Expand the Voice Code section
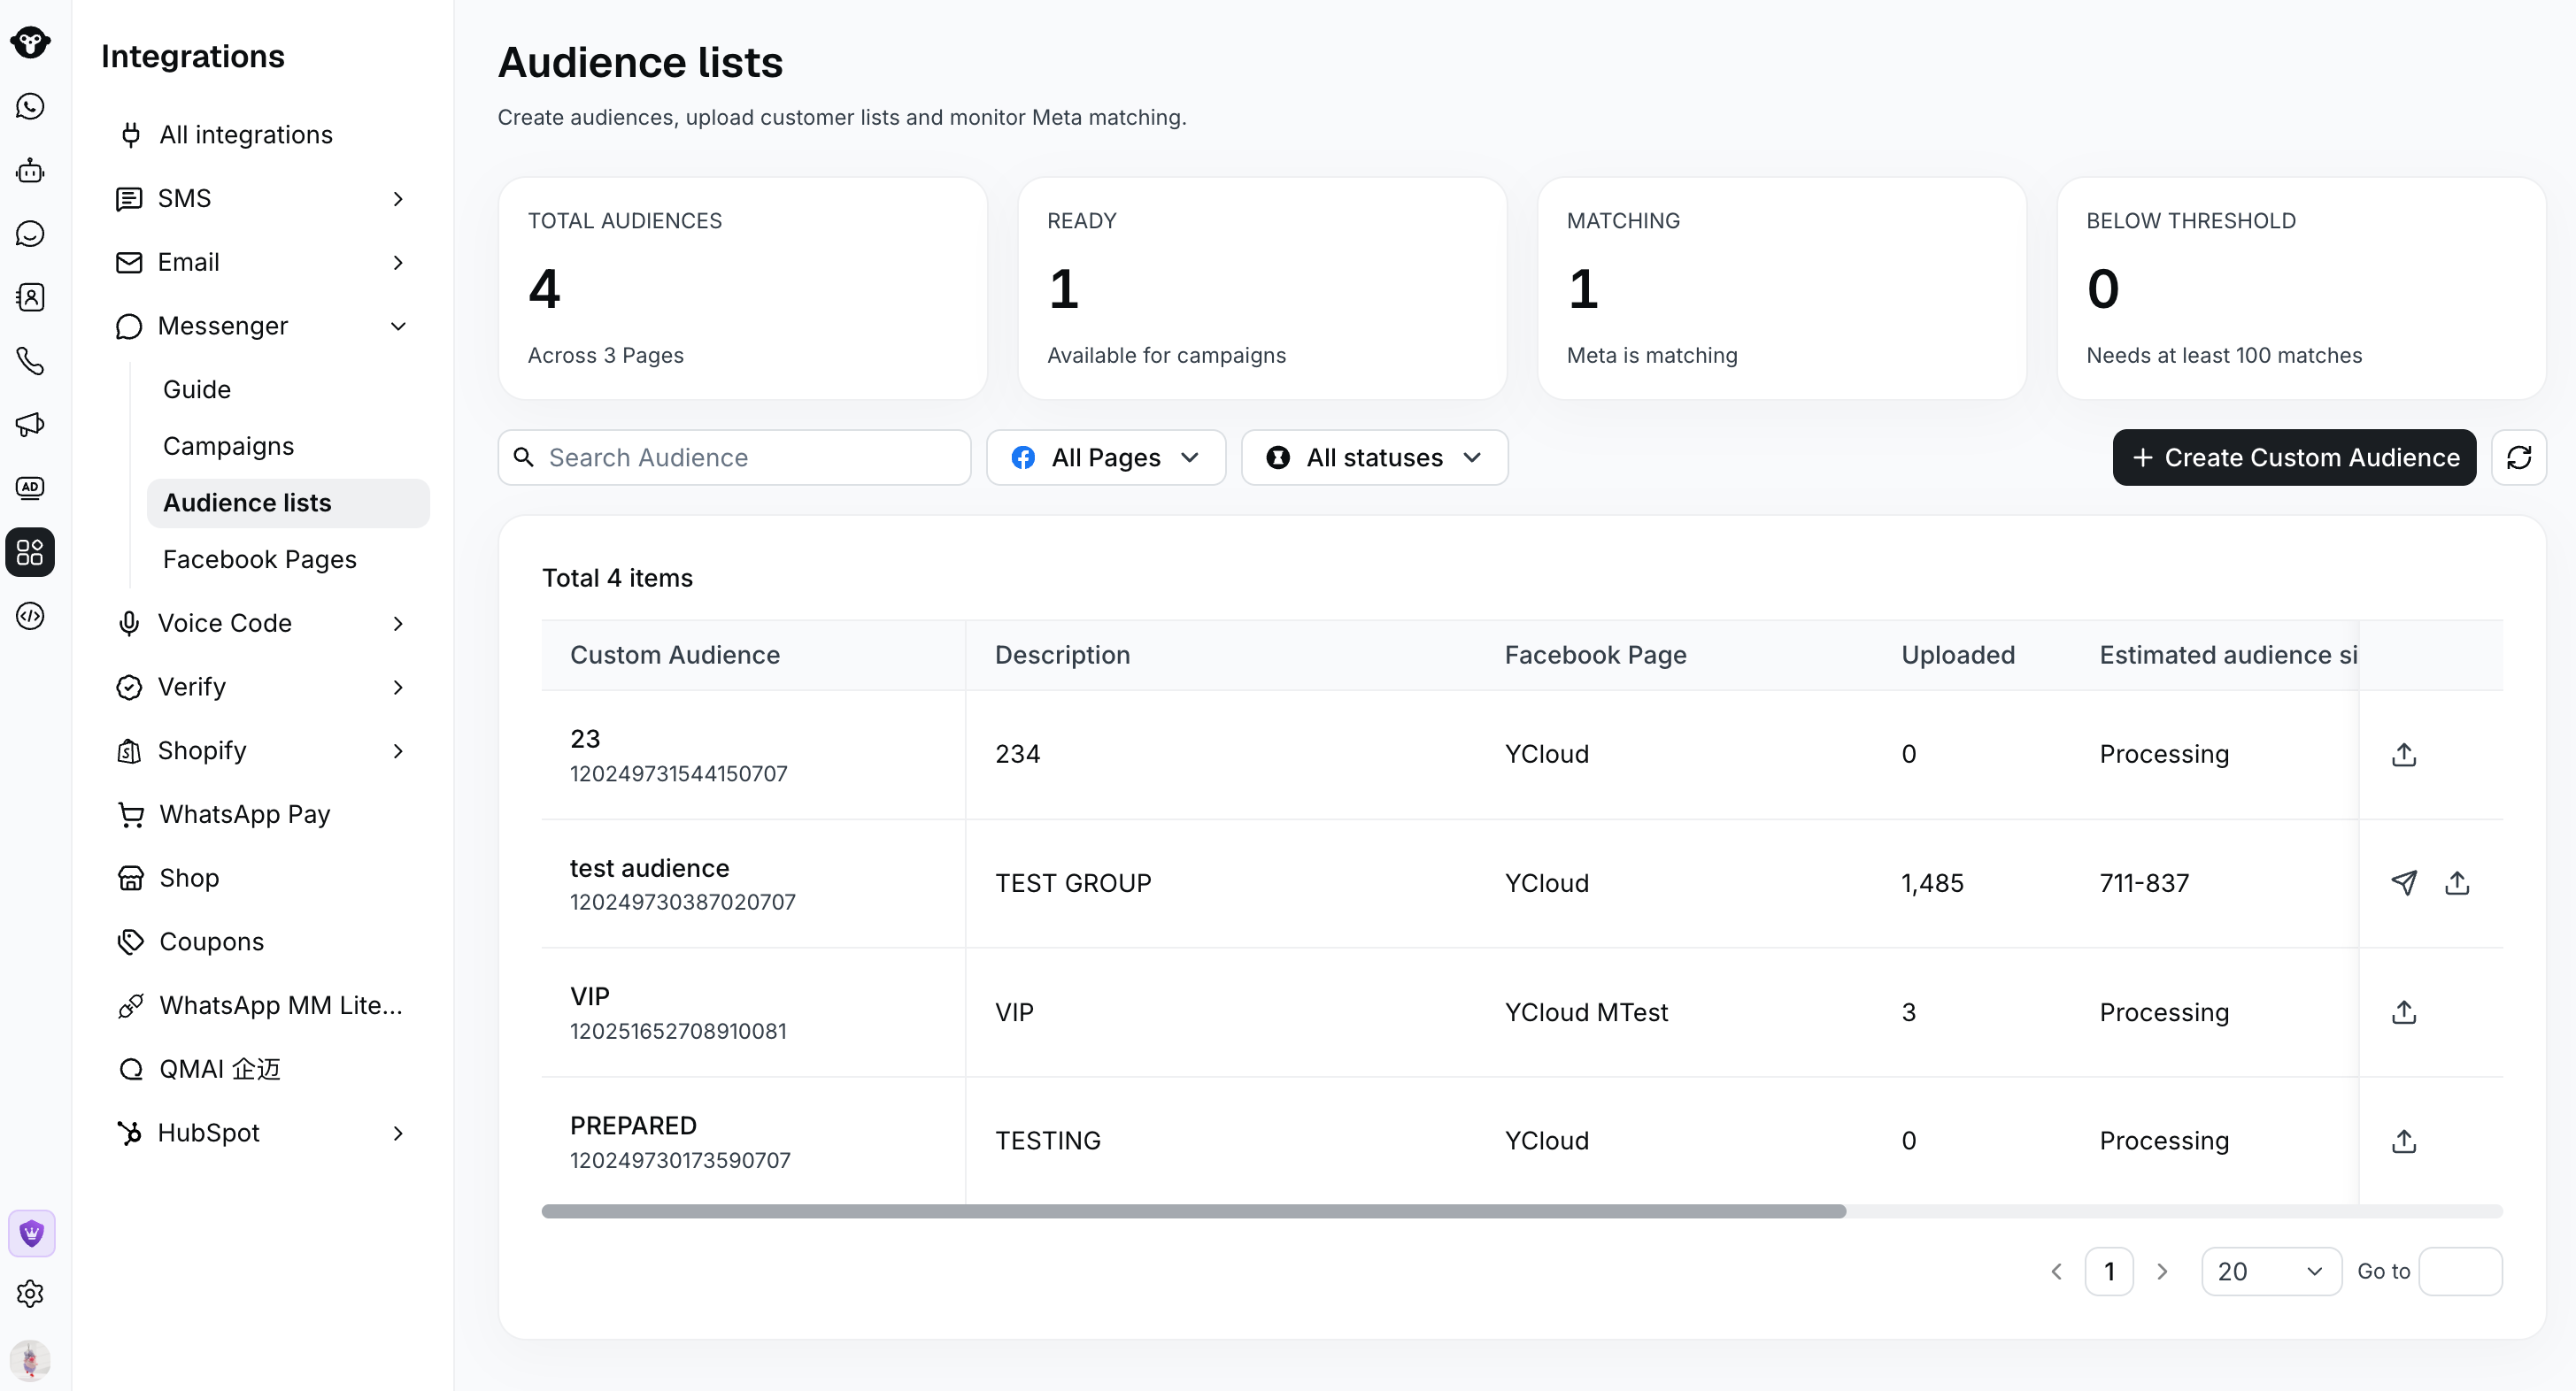 coord(263,624)
